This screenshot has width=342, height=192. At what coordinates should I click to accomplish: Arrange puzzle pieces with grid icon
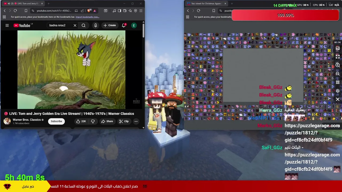click(338, 82)
